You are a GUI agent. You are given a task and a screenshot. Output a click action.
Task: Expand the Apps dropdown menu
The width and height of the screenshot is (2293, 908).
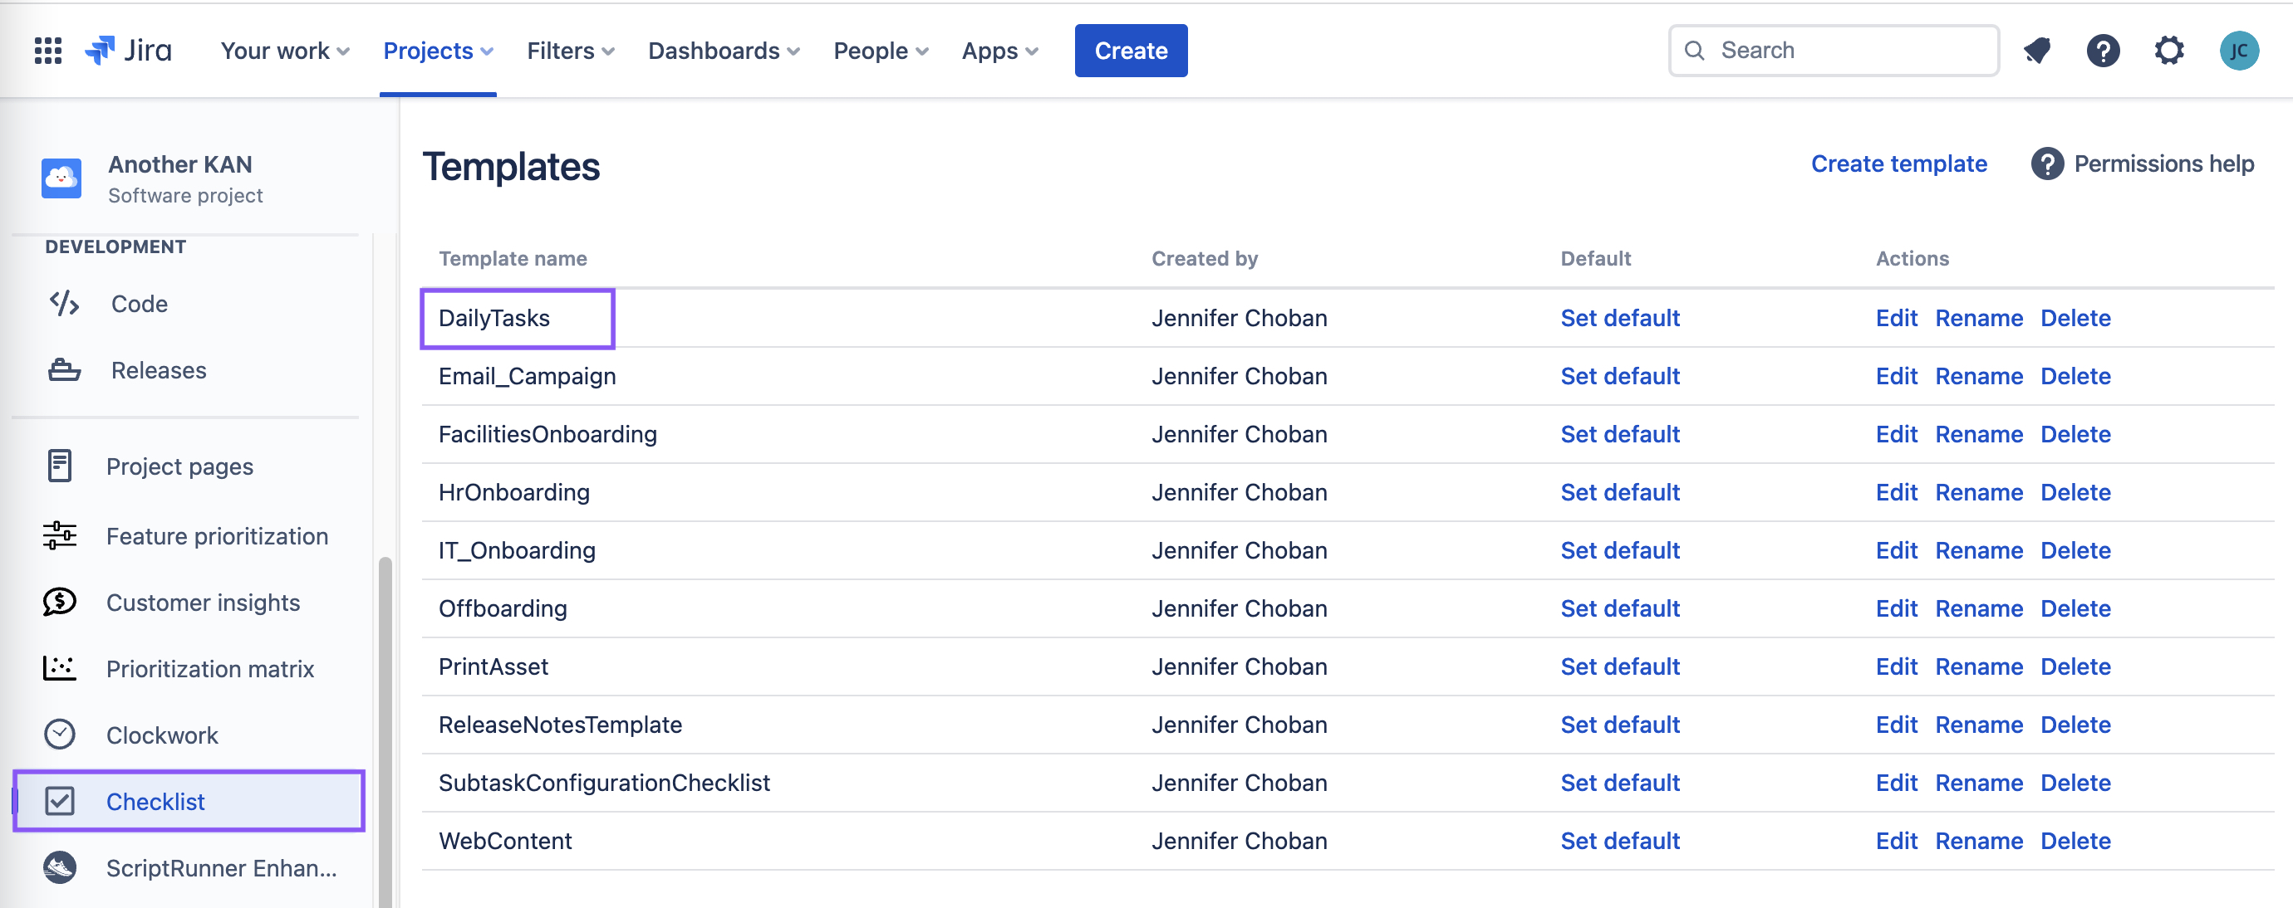click(x=999, y=51)
